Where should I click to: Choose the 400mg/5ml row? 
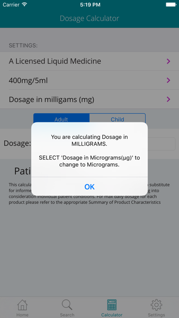tap(89, 80)
